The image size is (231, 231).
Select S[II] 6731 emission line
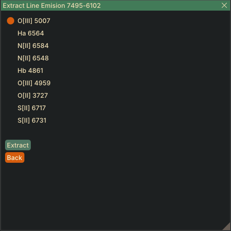32,120
